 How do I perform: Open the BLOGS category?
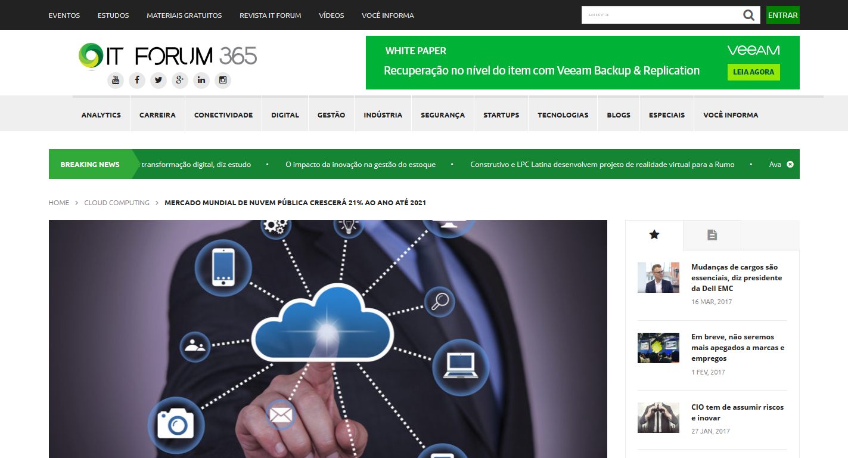pos(619,115)
